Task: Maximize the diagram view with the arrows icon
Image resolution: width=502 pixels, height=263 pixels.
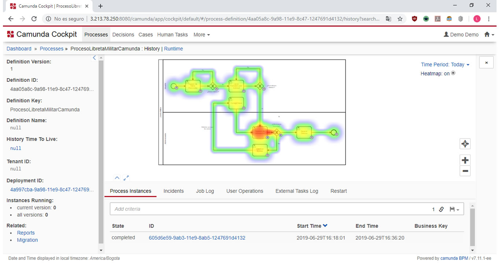Action: coord(126,178)
